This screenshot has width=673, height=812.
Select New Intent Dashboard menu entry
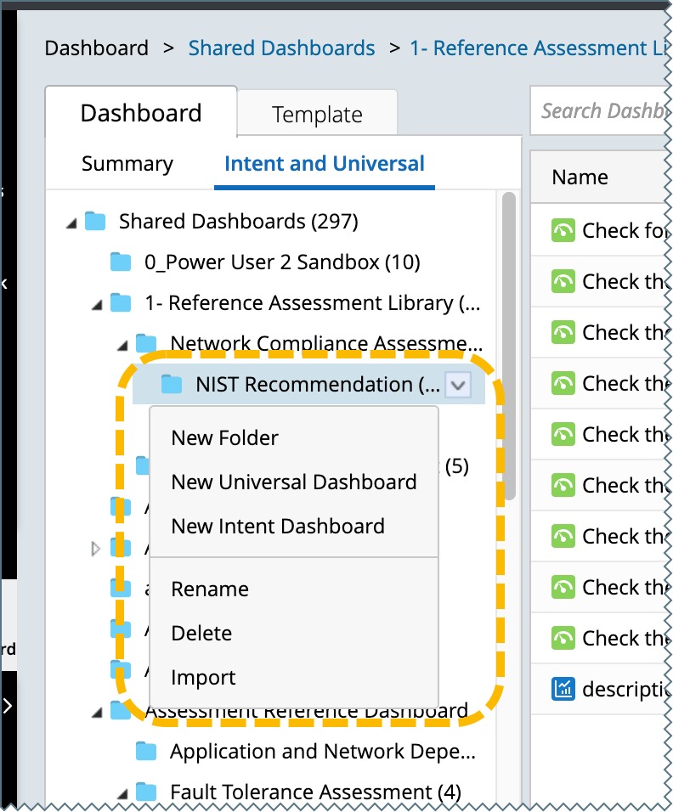coord(278,527)
